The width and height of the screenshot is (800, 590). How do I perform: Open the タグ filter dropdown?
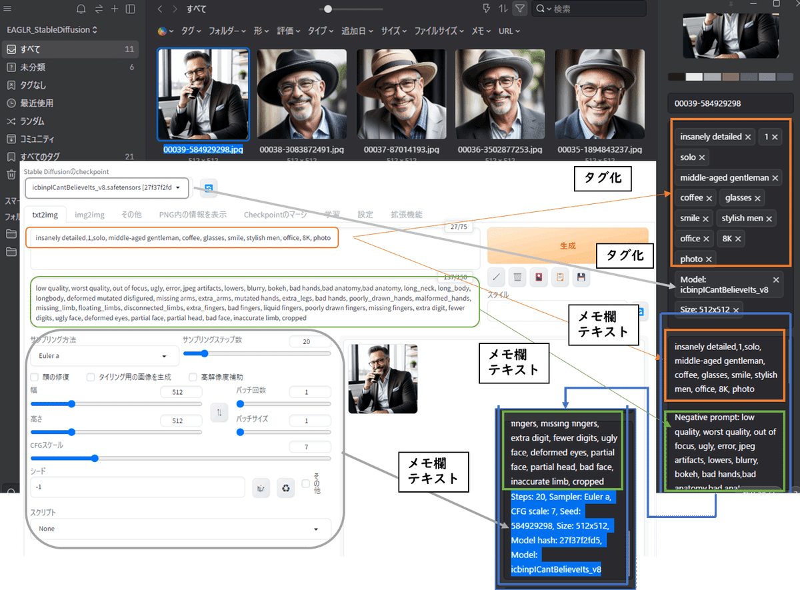tap(191, 31)
